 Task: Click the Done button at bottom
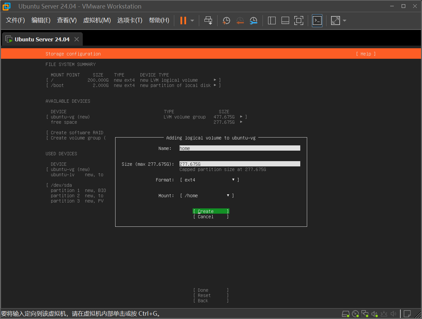(x=211, y=290)
